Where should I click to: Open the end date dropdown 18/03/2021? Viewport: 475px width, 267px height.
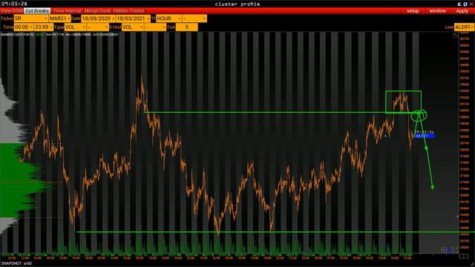click(x=133, y=19)
